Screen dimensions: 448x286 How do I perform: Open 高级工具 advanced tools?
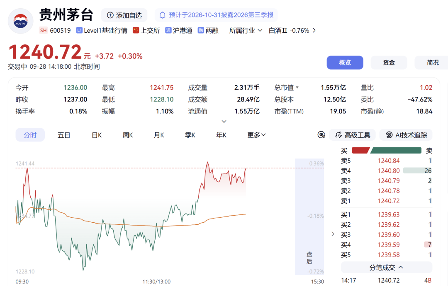(353, 135)
